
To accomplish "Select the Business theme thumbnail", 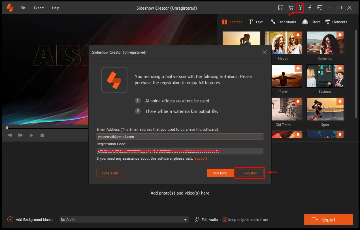I will click(x=325, y=76).
